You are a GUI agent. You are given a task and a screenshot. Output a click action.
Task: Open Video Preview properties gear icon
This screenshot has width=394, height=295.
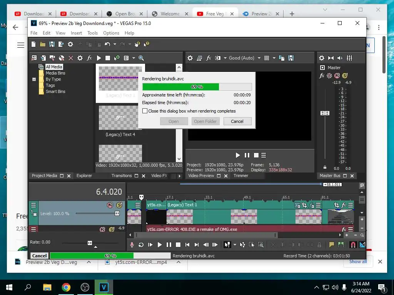190,58
